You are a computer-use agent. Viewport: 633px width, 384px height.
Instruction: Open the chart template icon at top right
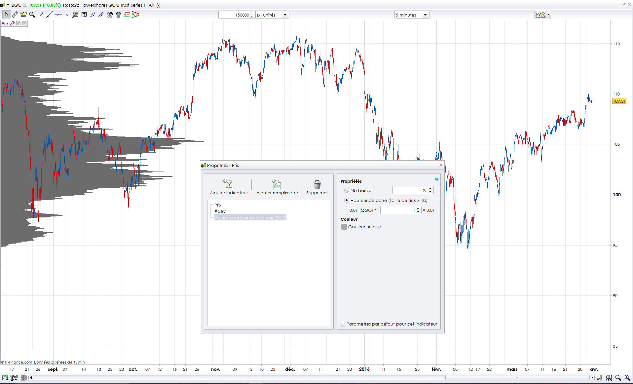click(540, 15)
